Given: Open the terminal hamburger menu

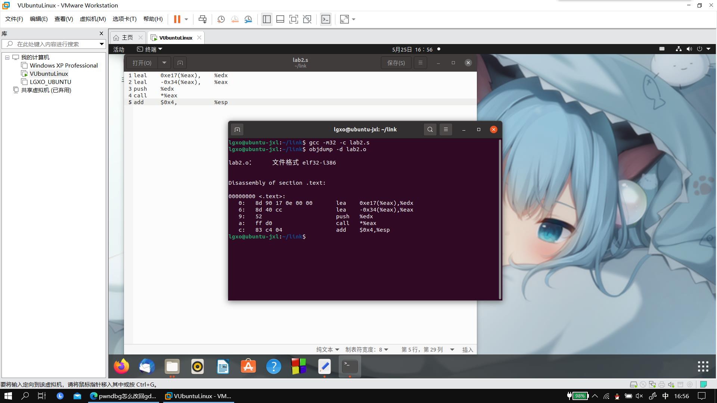Looking at the screenshot, I should tap(446, 129).
